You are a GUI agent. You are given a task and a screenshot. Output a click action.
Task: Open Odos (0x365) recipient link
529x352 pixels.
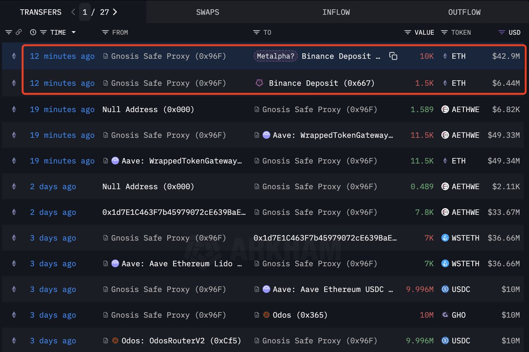300,315
